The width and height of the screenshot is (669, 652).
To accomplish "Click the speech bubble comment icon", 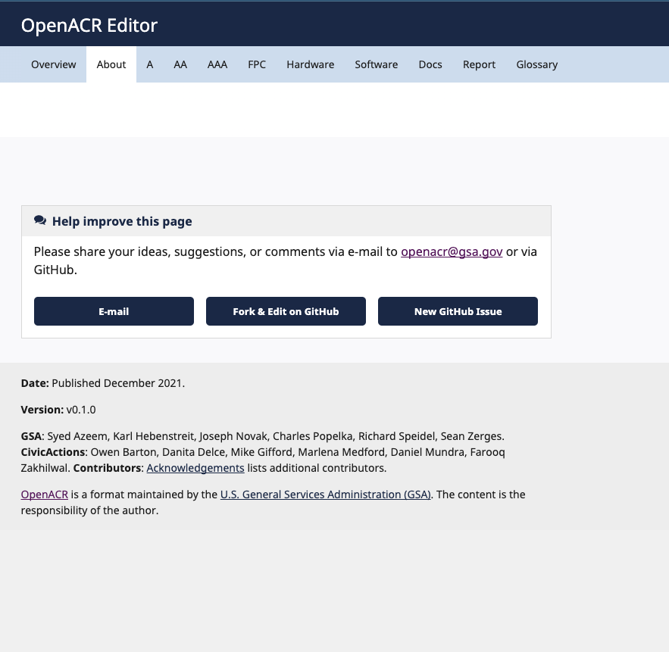I will [40, 220].
